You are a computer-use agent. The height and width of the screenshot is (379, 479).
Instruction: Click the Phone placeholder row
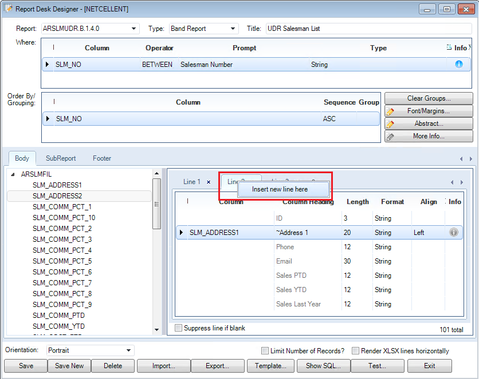(x=319, y=247)
